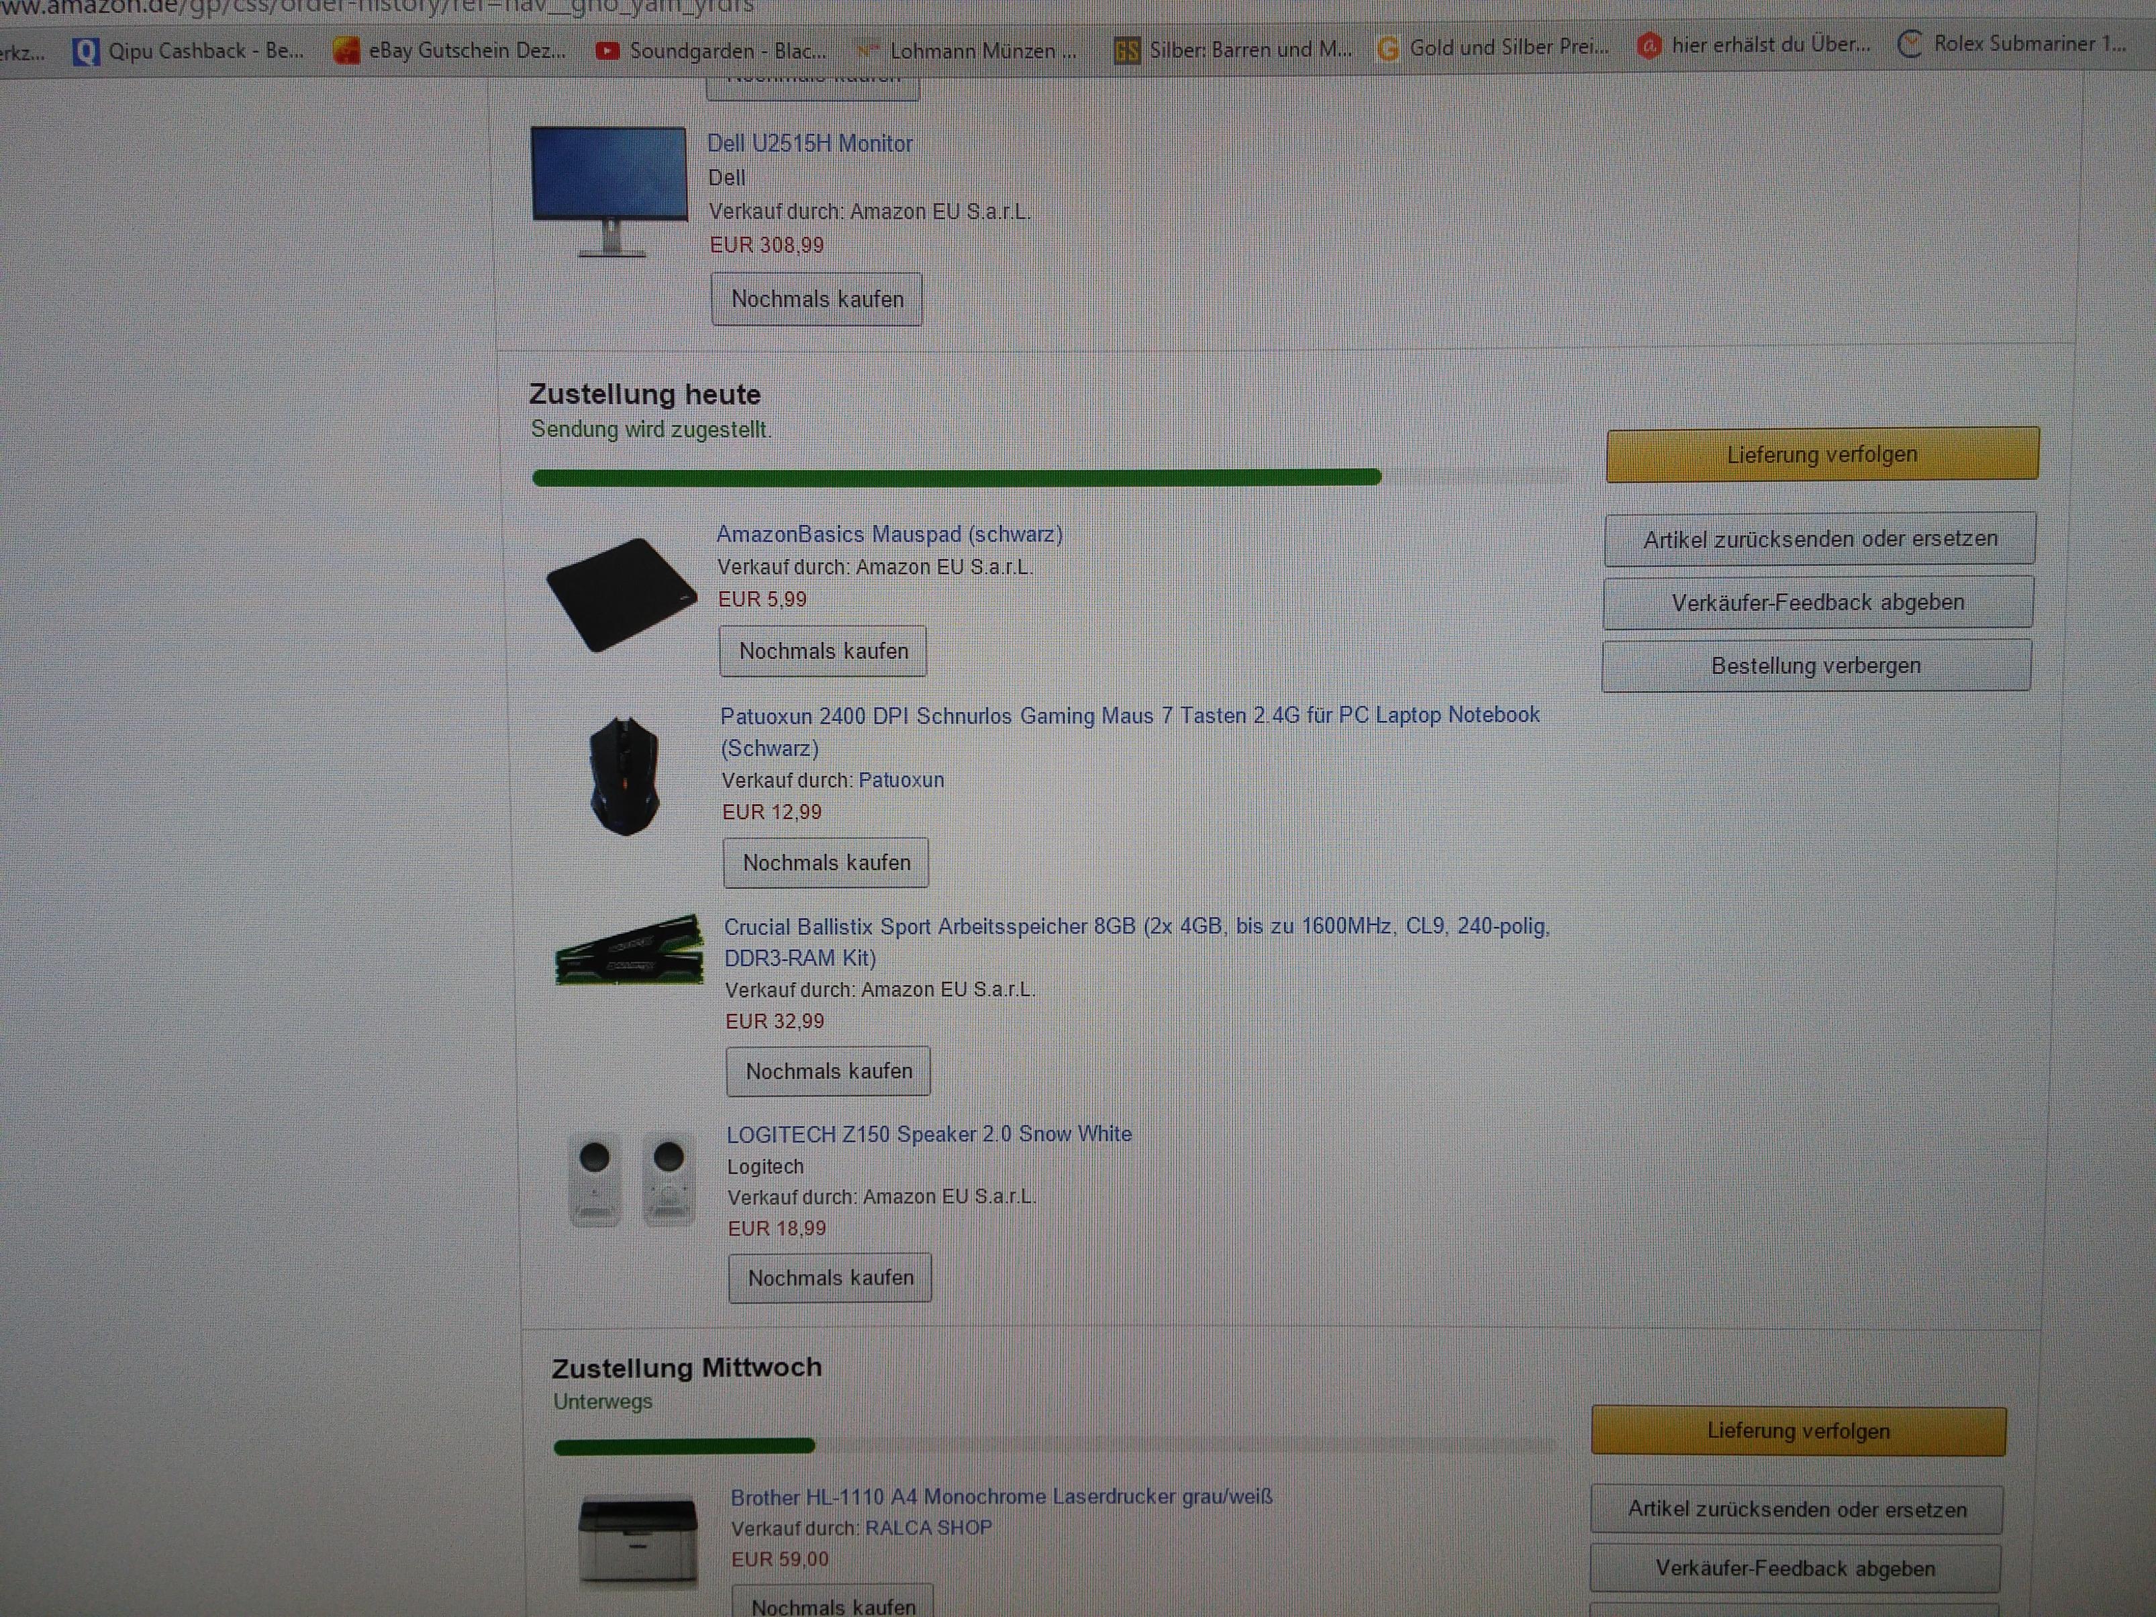Click AmazonBasics Mauspad thumbnail image
The height and width of the screenshot is (1617, 2156).
[622, 593]
